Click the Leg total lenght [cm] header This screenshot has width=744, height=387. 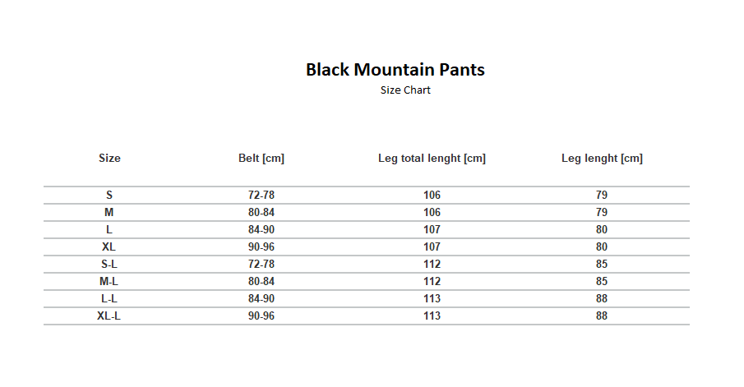tap(432, 159)
